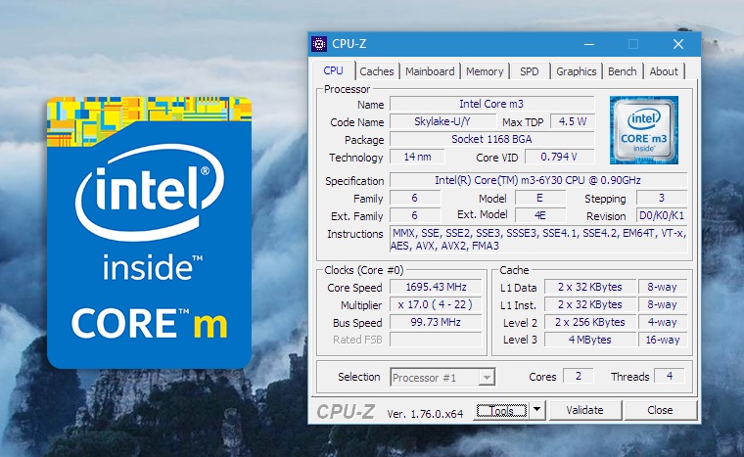744x457 pixels.
Task: Go to the Memory tab
Action: coord(485,71)
